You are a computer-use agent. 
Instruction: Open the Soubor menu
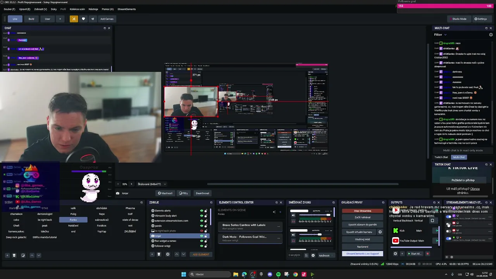tap(10, 9)
